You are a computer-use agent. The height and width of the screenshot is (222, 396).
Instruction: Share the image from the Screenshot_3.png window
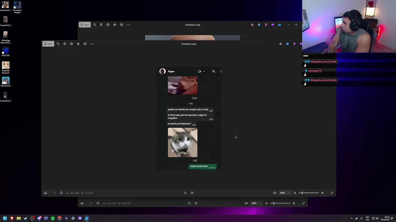tap(78, 44)
